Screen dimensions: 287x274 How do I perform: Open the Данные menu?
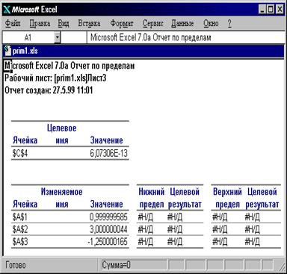[182, 24]
